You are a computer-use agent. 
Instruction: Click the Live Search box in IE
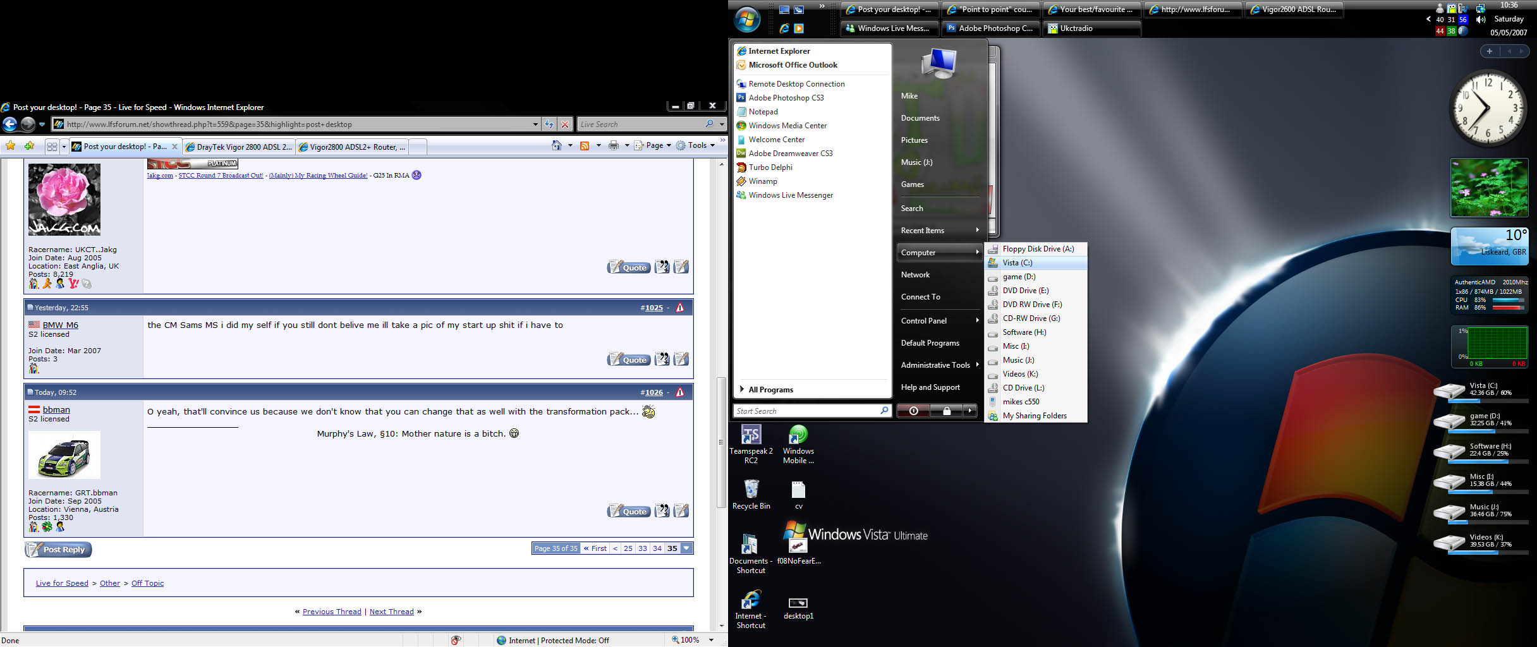coord(640,124)
